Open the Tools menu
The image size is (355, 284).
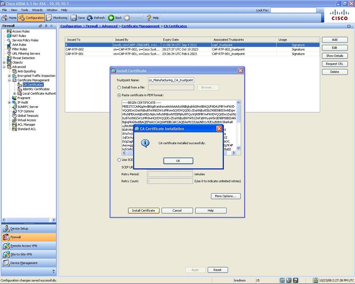tap(24, 10)
